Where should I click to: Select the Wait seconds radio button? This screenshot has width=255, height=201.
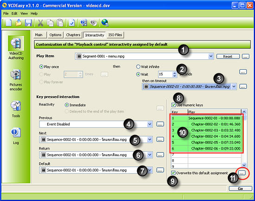point(138,74)
